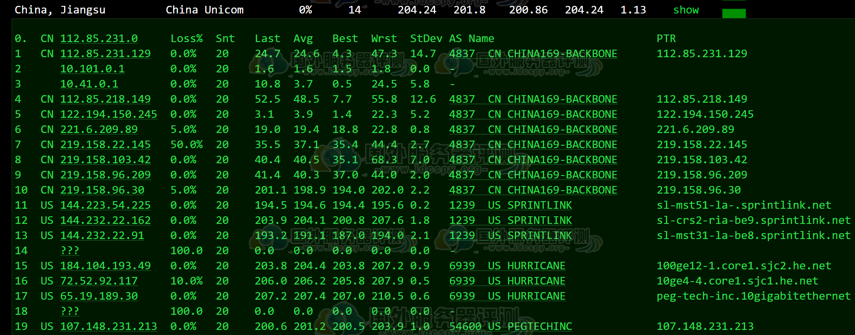The image size is (855, 335).
Task: Open AS 4837 CHINA169-BACKBONE link on hop 4
Action: pyautogui.click(x=533, y=99)
